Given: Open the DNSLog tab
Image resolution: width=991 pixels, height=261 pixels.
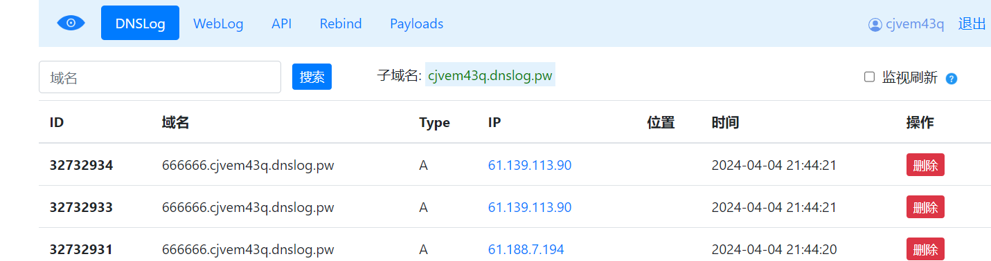Looking at the screenshot, I should click(x=140, y=23).
